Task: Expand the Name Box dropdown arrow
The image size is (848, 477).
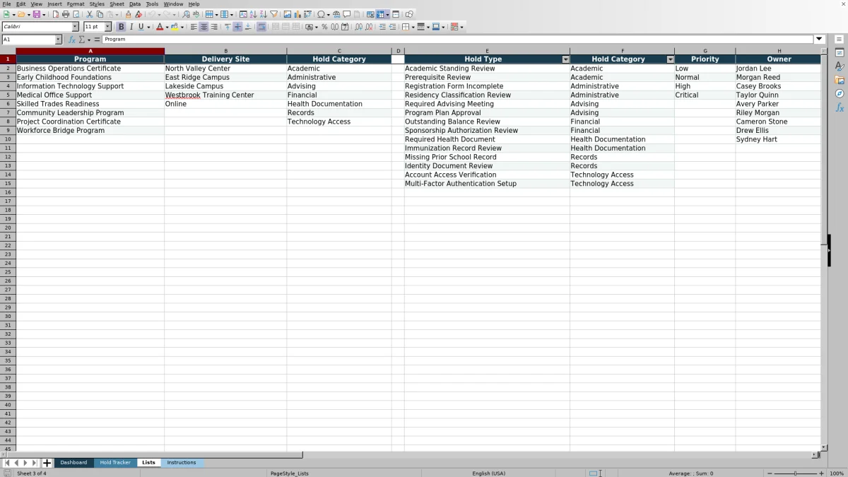Action: [x=59, y=40]
